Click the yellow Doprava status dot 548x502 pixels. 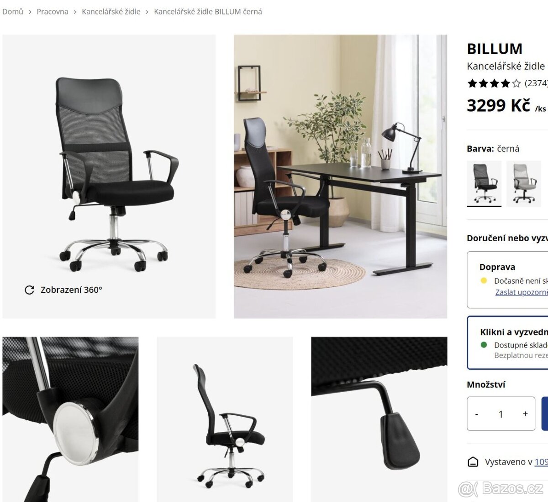click(484, 280)
